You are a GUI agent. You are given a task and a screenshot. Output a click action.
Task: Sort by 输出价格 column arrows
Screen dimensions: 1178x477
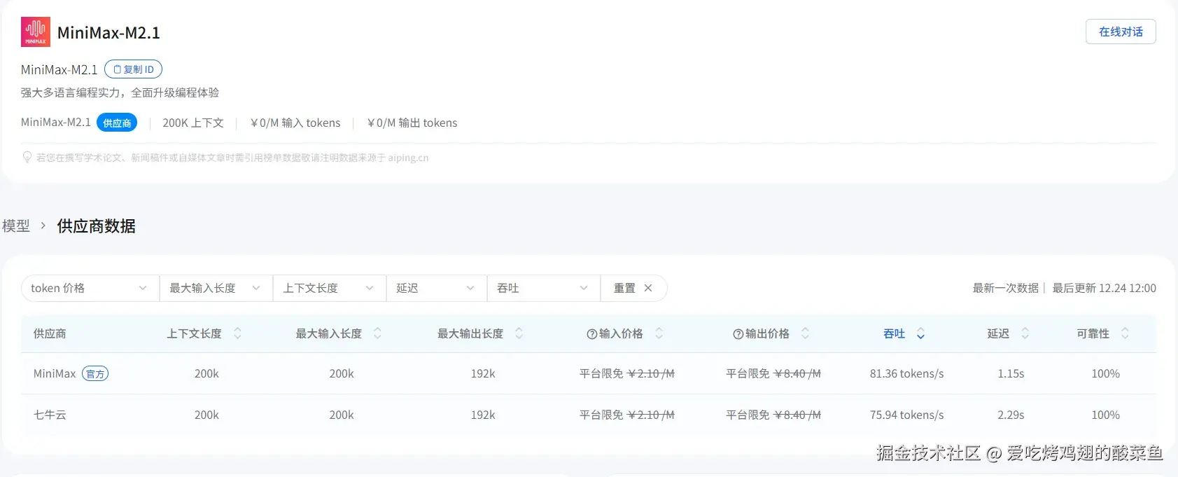805,333
